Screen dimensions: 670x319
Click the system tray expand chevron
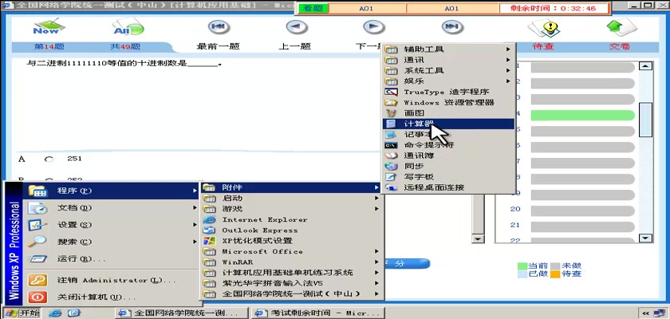[x=645, y=313]
